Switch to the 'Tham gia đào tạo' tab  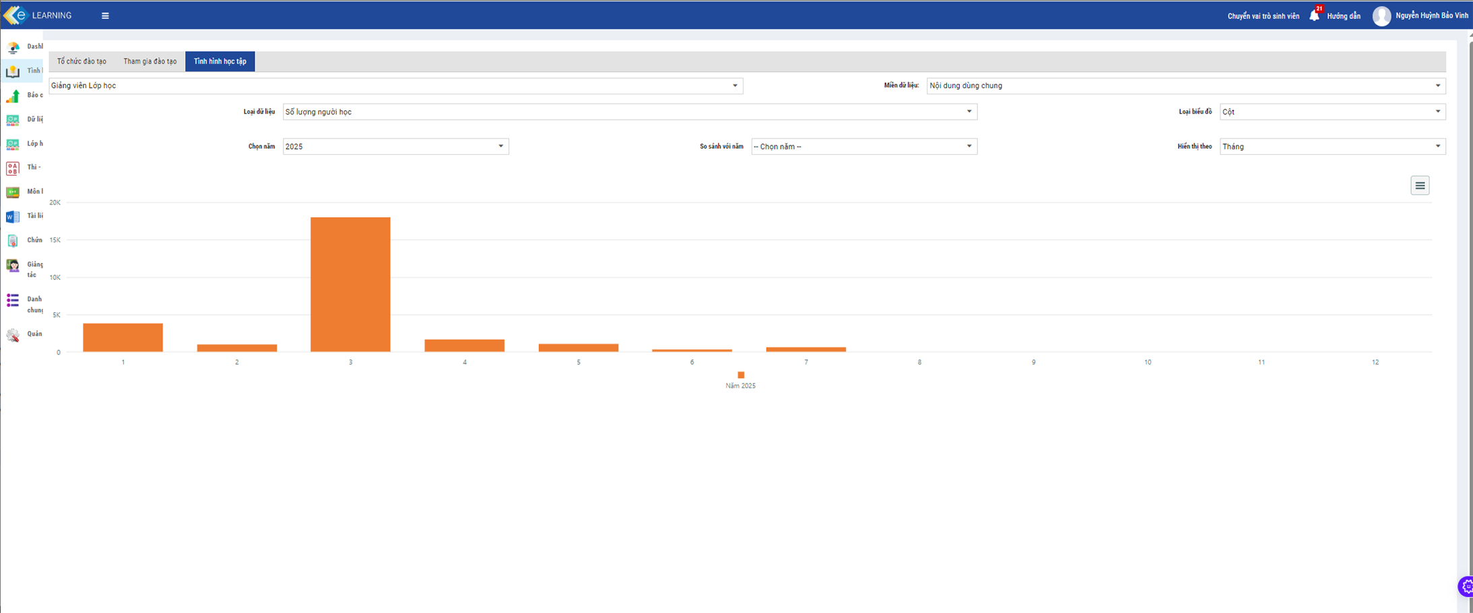[150, 61]
